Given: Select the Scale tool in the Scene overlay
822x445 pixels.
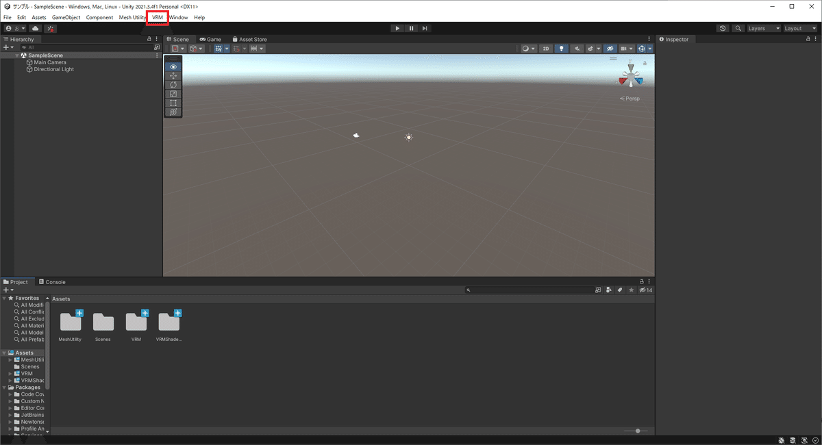Looking at the screenshot, I should coord(173,93).
